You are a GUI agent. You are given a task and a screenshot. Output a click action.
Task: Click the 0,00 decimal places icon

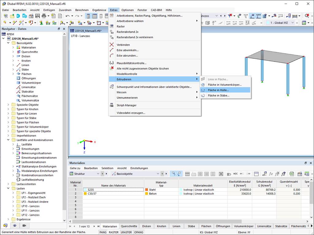307,174
